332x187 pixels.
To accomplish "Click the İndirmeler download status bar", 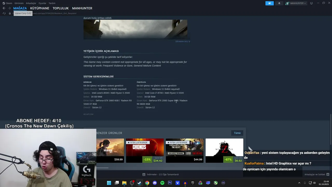I will tap(161, 175).
